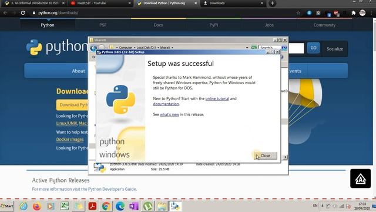
Task: Close the Downloads tab
Action: pyautogui.click(x=262, y=3)
